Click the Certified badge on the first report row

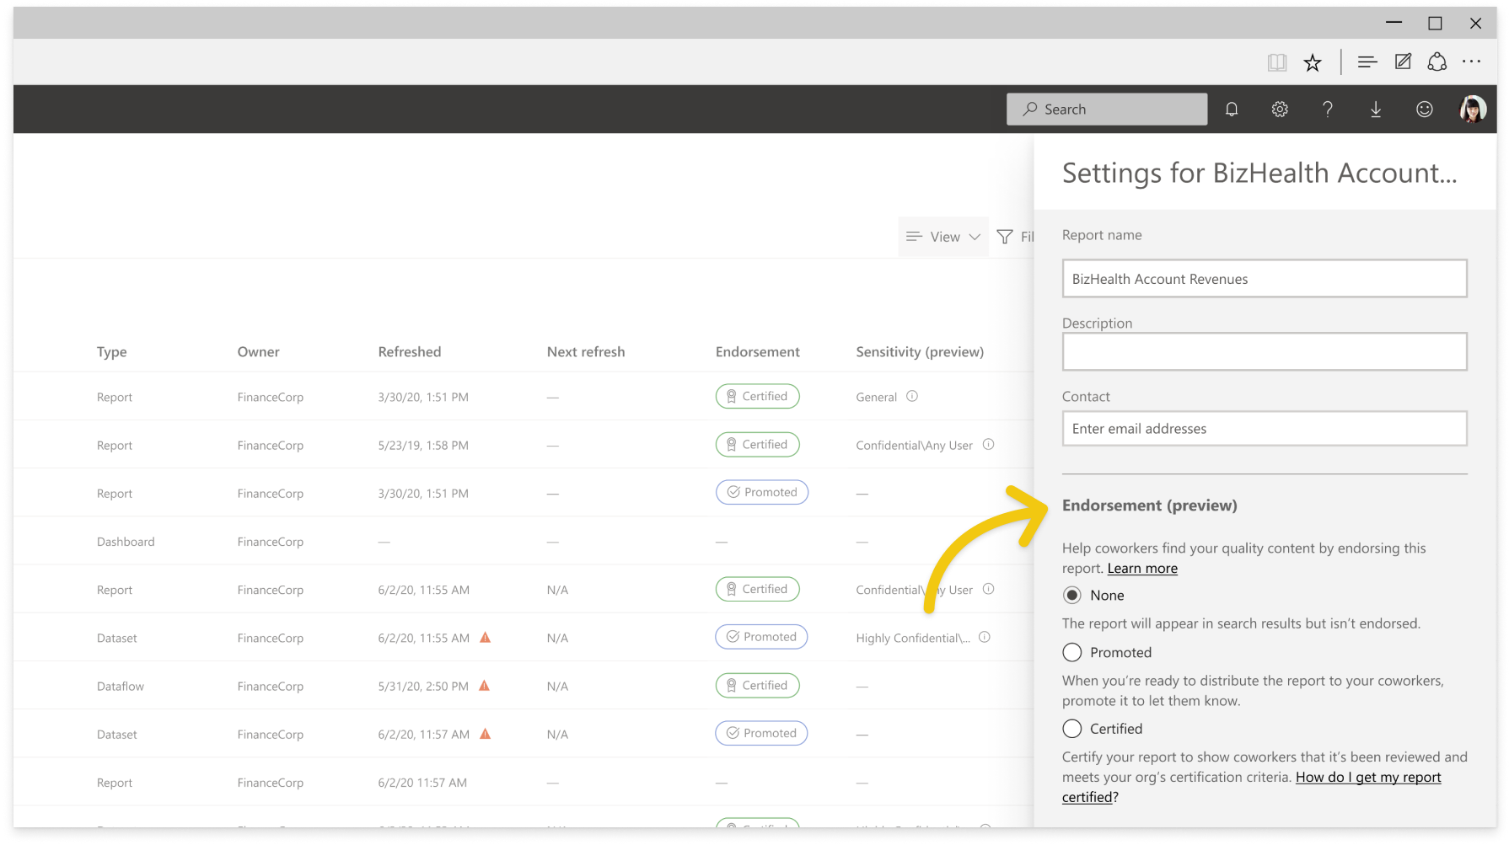[x=757, y=396]
